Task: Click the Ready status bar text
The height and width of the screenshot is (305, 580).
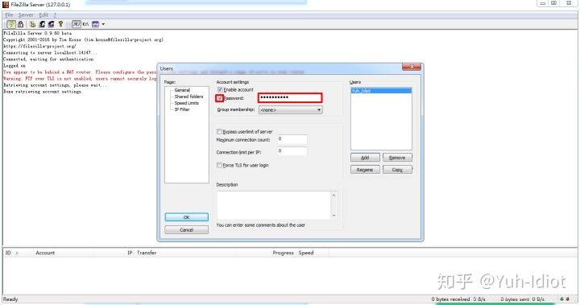Action: pos(10,299)
